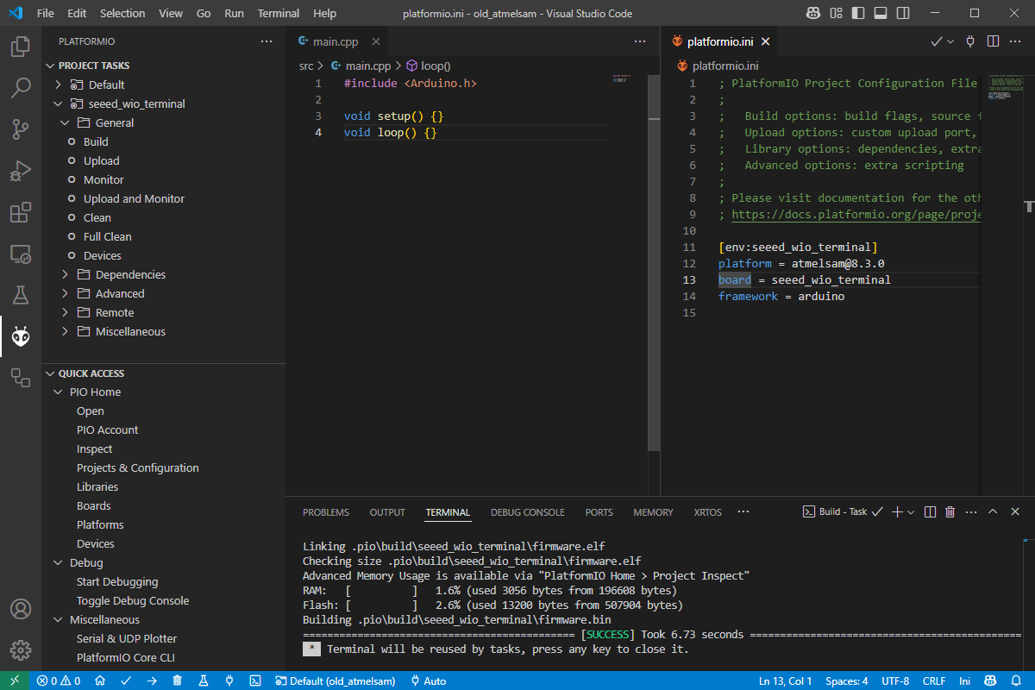Collapse the QUICK ACCESS section
Image resolution: width=1035 pixels, height=690 pixels.
[x=49, y=373]
